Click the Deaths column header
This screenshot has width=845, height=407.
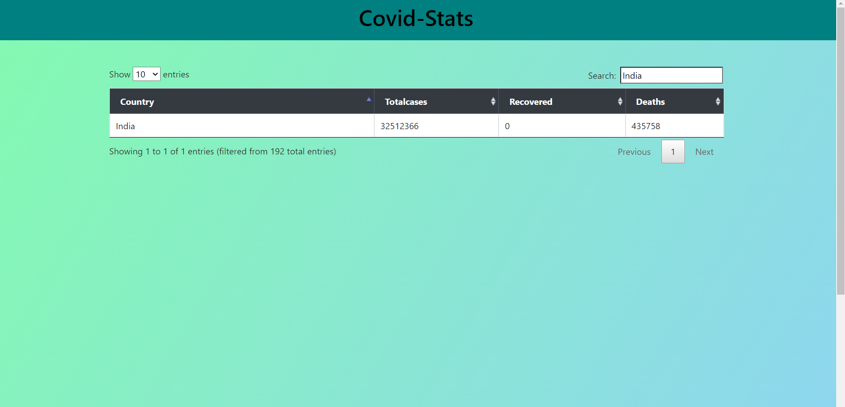pyautogui.click(x=650, y=101)
